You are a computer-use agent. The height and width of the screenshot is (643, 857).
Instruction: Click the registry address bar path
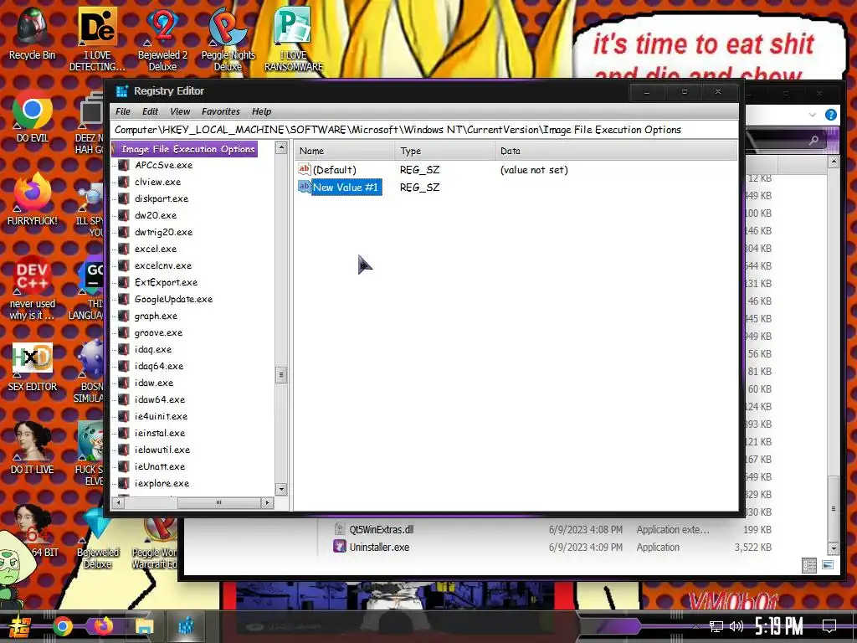tap(398, 130)
